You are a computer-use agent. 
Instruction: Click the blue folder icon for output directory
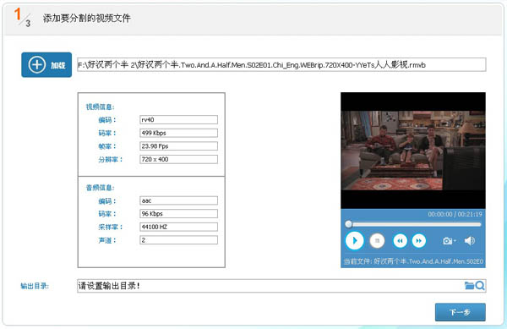[x=469, y=285]
